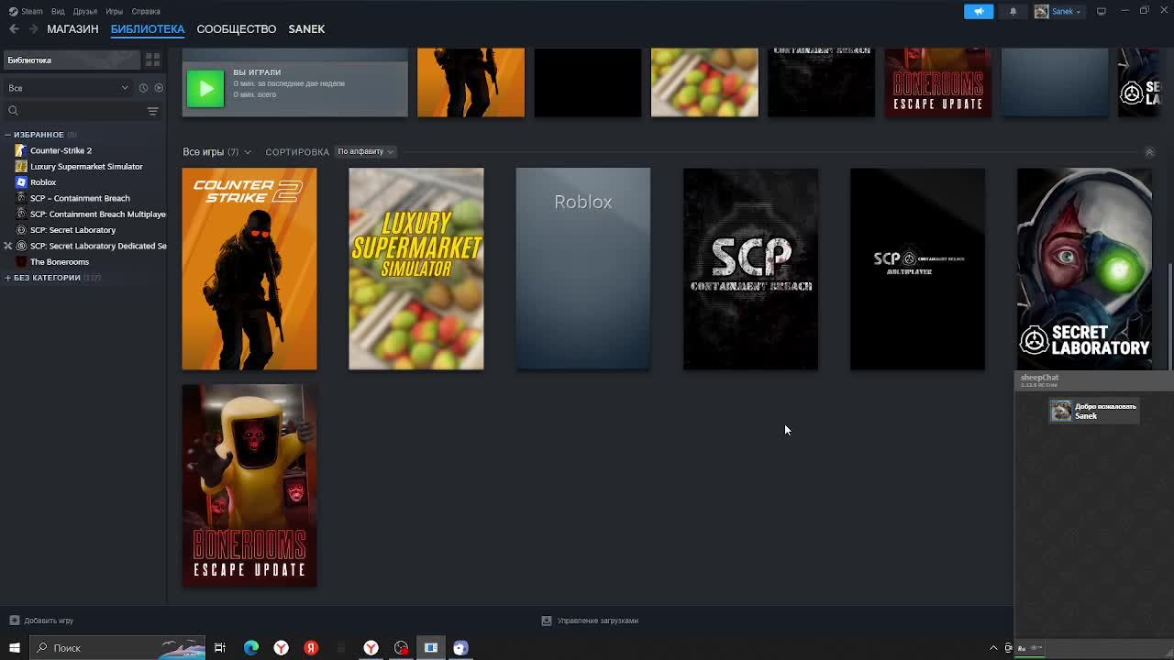Screen dimensions: 1174x660
Task: Open supermarket fruit thumbnail in recent row
Action: click(x=704, y=82)
